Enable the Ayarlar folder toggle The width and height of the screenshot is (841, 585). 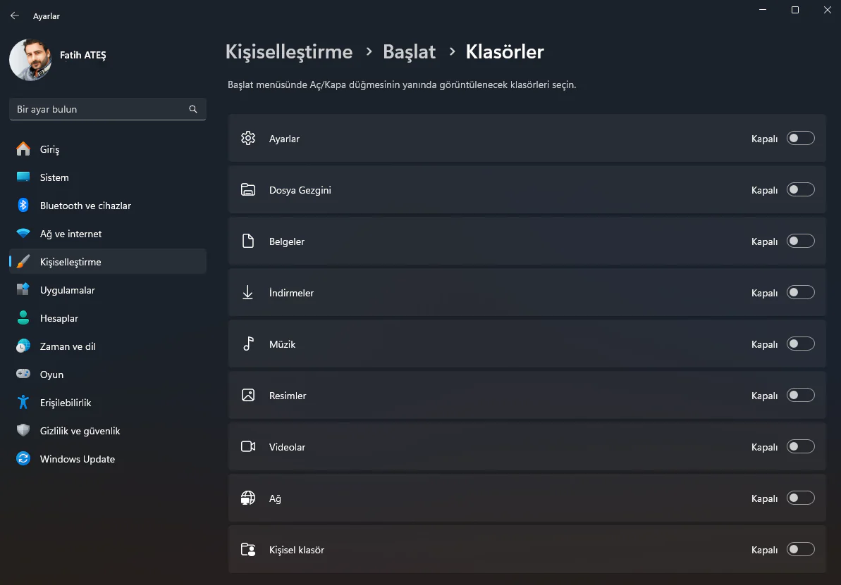[800, 138]
